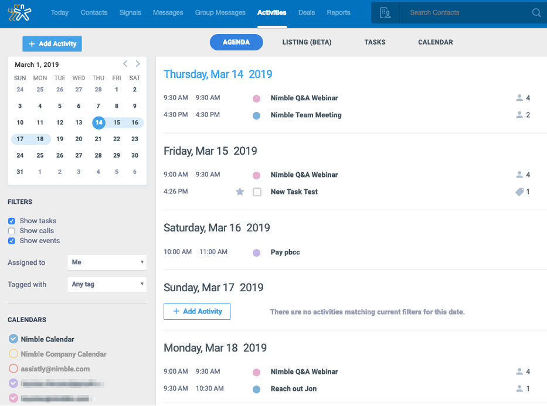Open the Reports section
Screen dimensions: 547x406
[338, 12]
